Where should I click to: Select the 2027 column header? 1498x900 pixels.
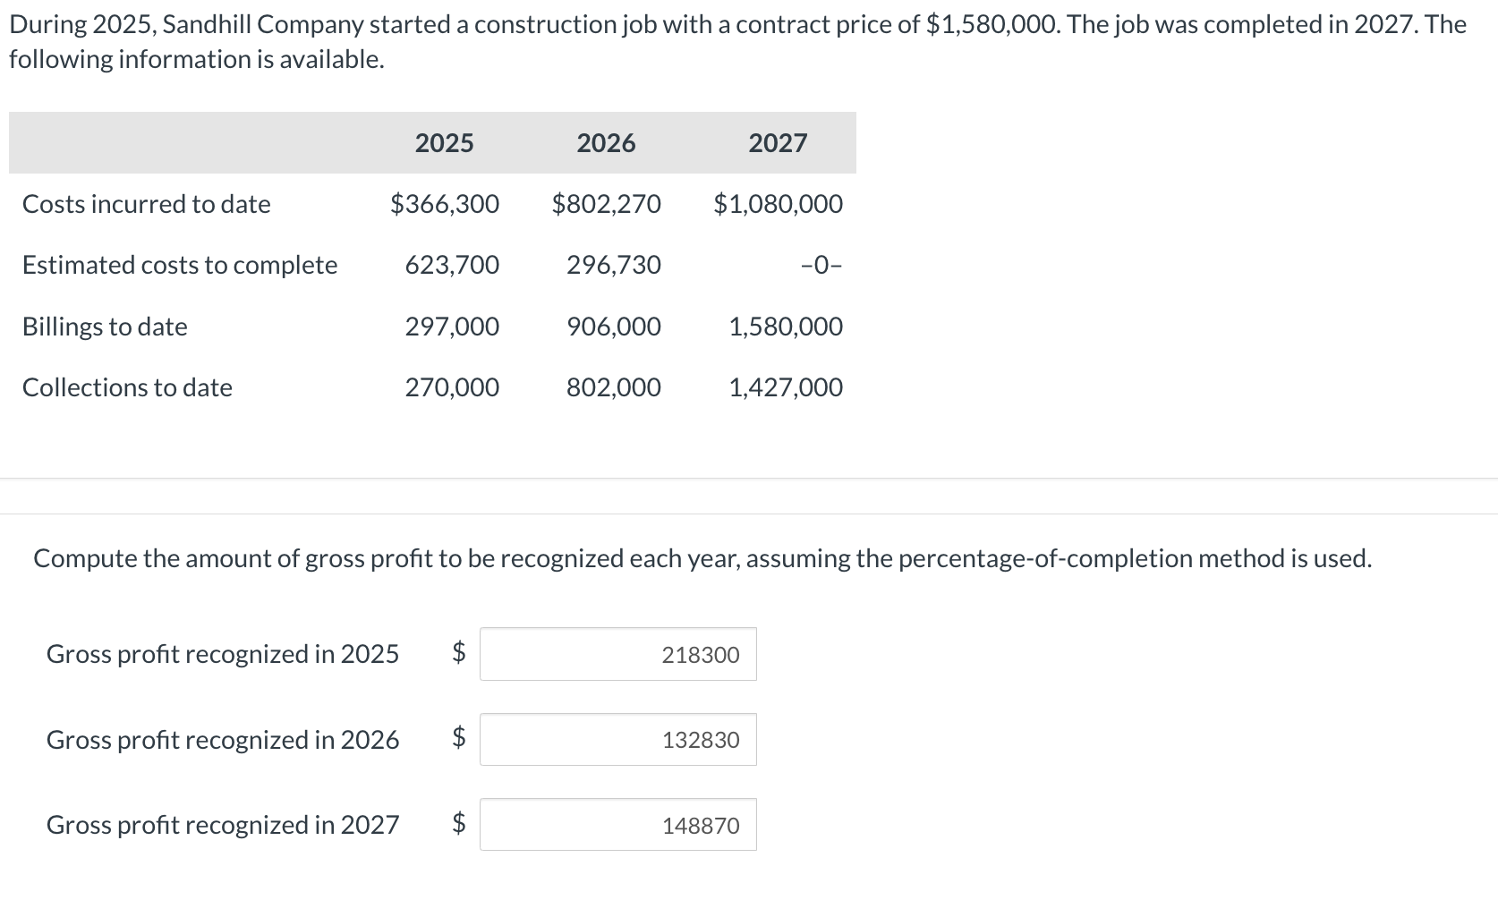(x=777, y=142)
